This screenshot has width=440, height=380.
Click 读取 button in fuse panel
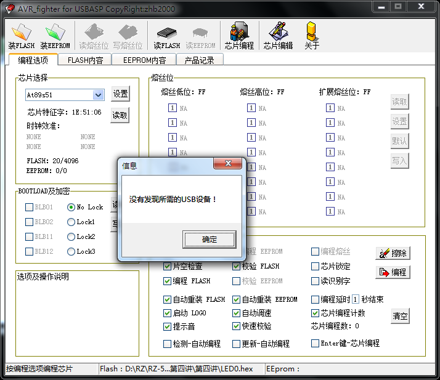tap(399, 102)
